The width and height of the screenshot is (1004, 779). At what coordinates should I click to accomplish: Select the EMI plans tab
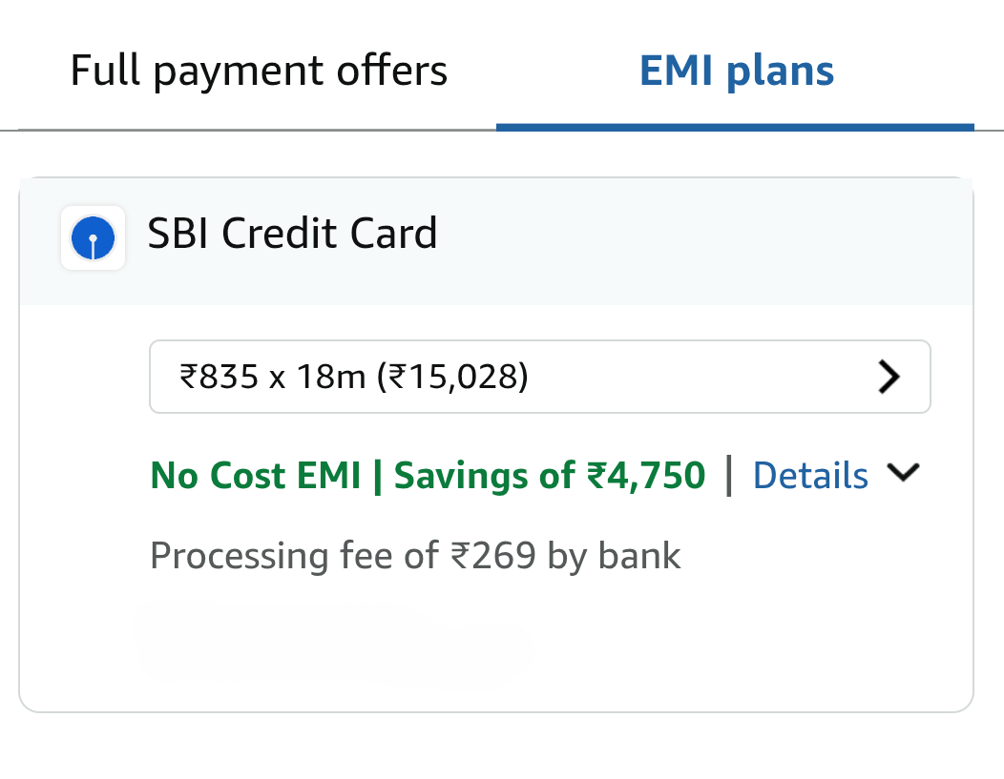(736, 71)
